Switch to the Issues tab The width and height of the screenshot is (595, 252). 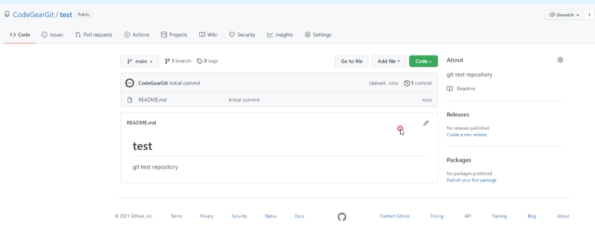coord(52,34)
